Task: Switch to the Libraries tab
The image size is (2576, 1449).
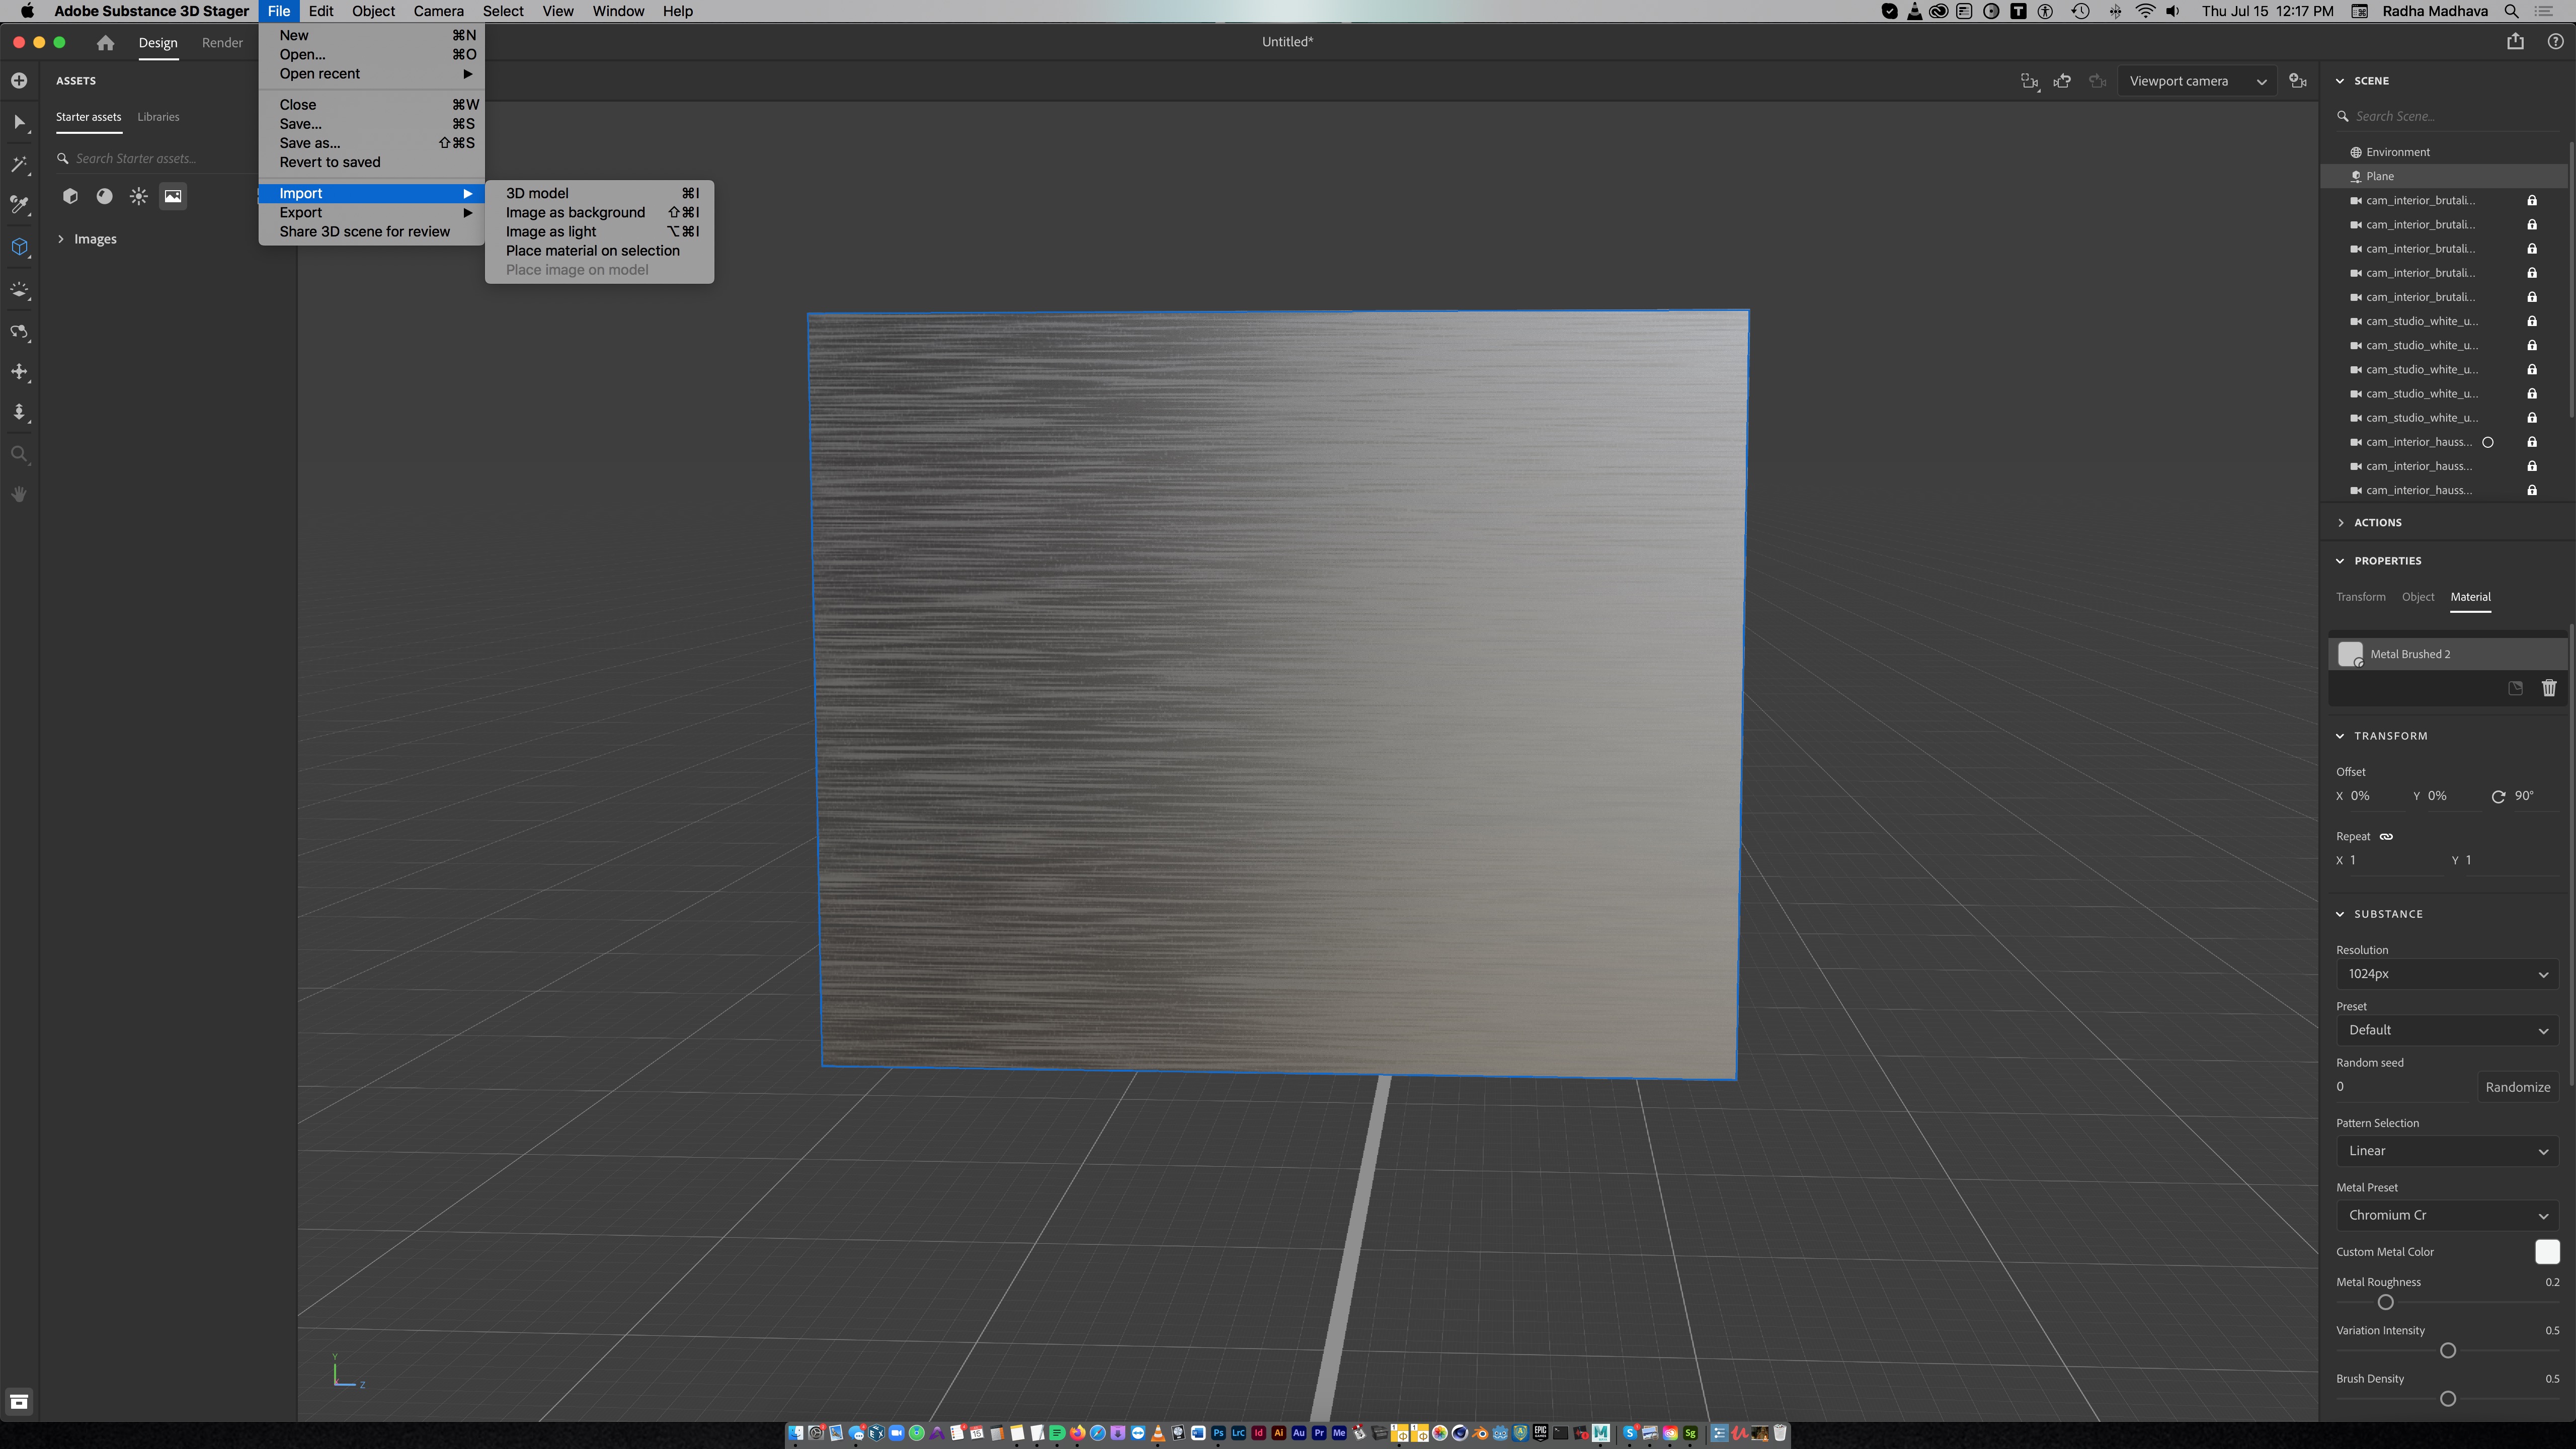Action: coord(158,117)
